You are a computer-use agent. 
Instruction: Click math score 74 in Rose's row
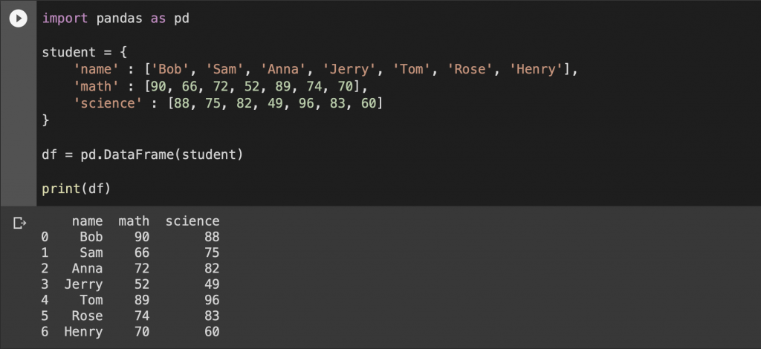coord(142,316)
